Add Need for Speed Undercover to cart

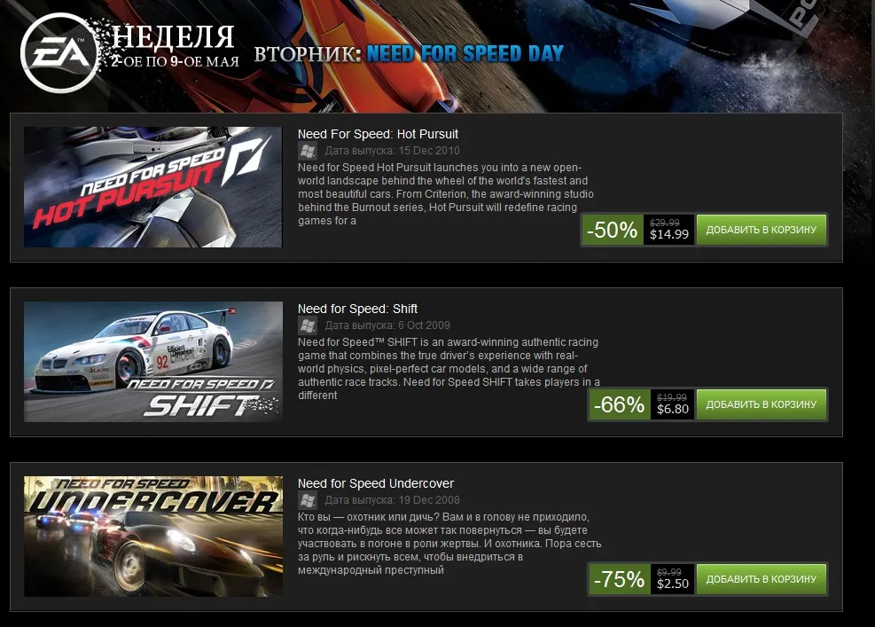[x=762, y=579]
